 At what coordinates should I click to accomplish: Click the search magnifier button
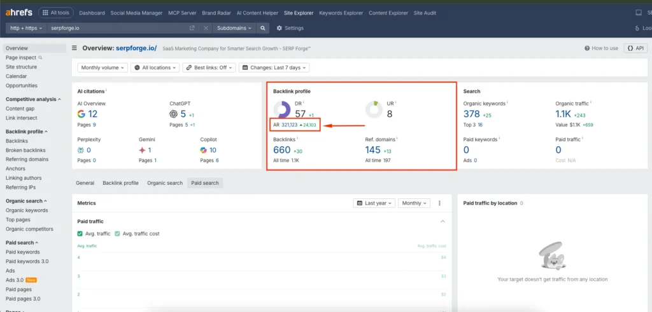click(x=264, y=28)
